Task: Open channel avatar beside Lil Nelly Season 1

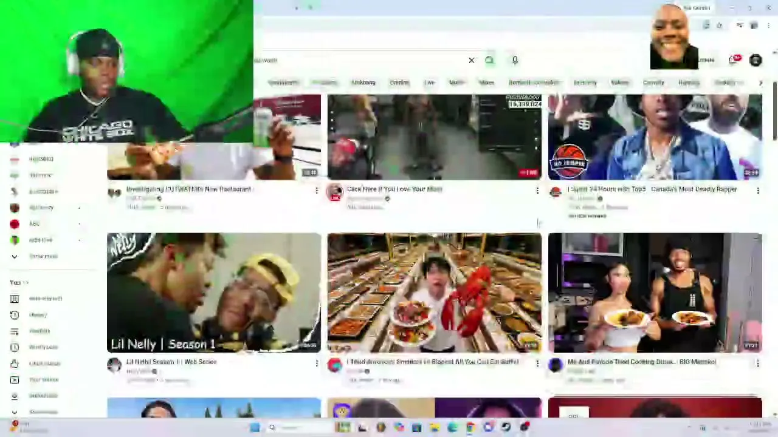Action: [114, 365]
